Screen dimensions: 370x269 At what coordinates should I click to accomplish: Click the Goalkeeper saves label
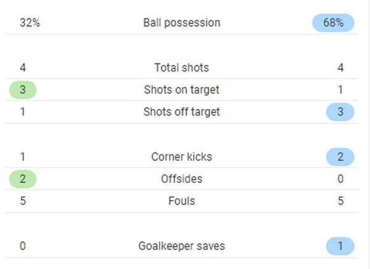(182, 246)
